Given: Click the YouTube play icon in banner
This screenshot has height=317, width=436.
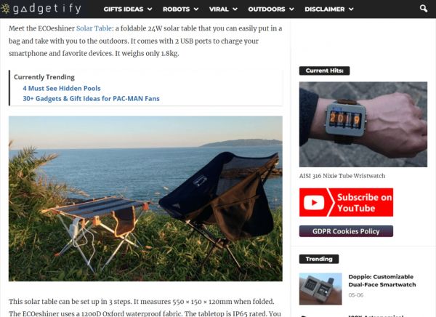Looking at the screenshot, I should click(x=314, y=202).
